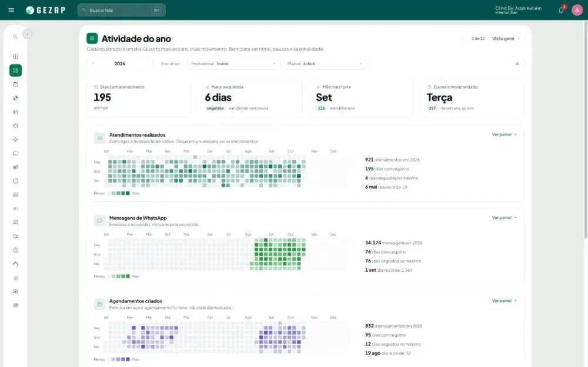The width and height of the screenshot is (588, 367).
Task: Click the 2026 year value
Action: pos(119,63)
